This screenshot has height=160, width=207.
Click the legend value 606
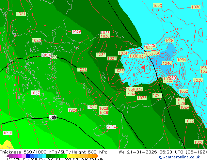100,159
